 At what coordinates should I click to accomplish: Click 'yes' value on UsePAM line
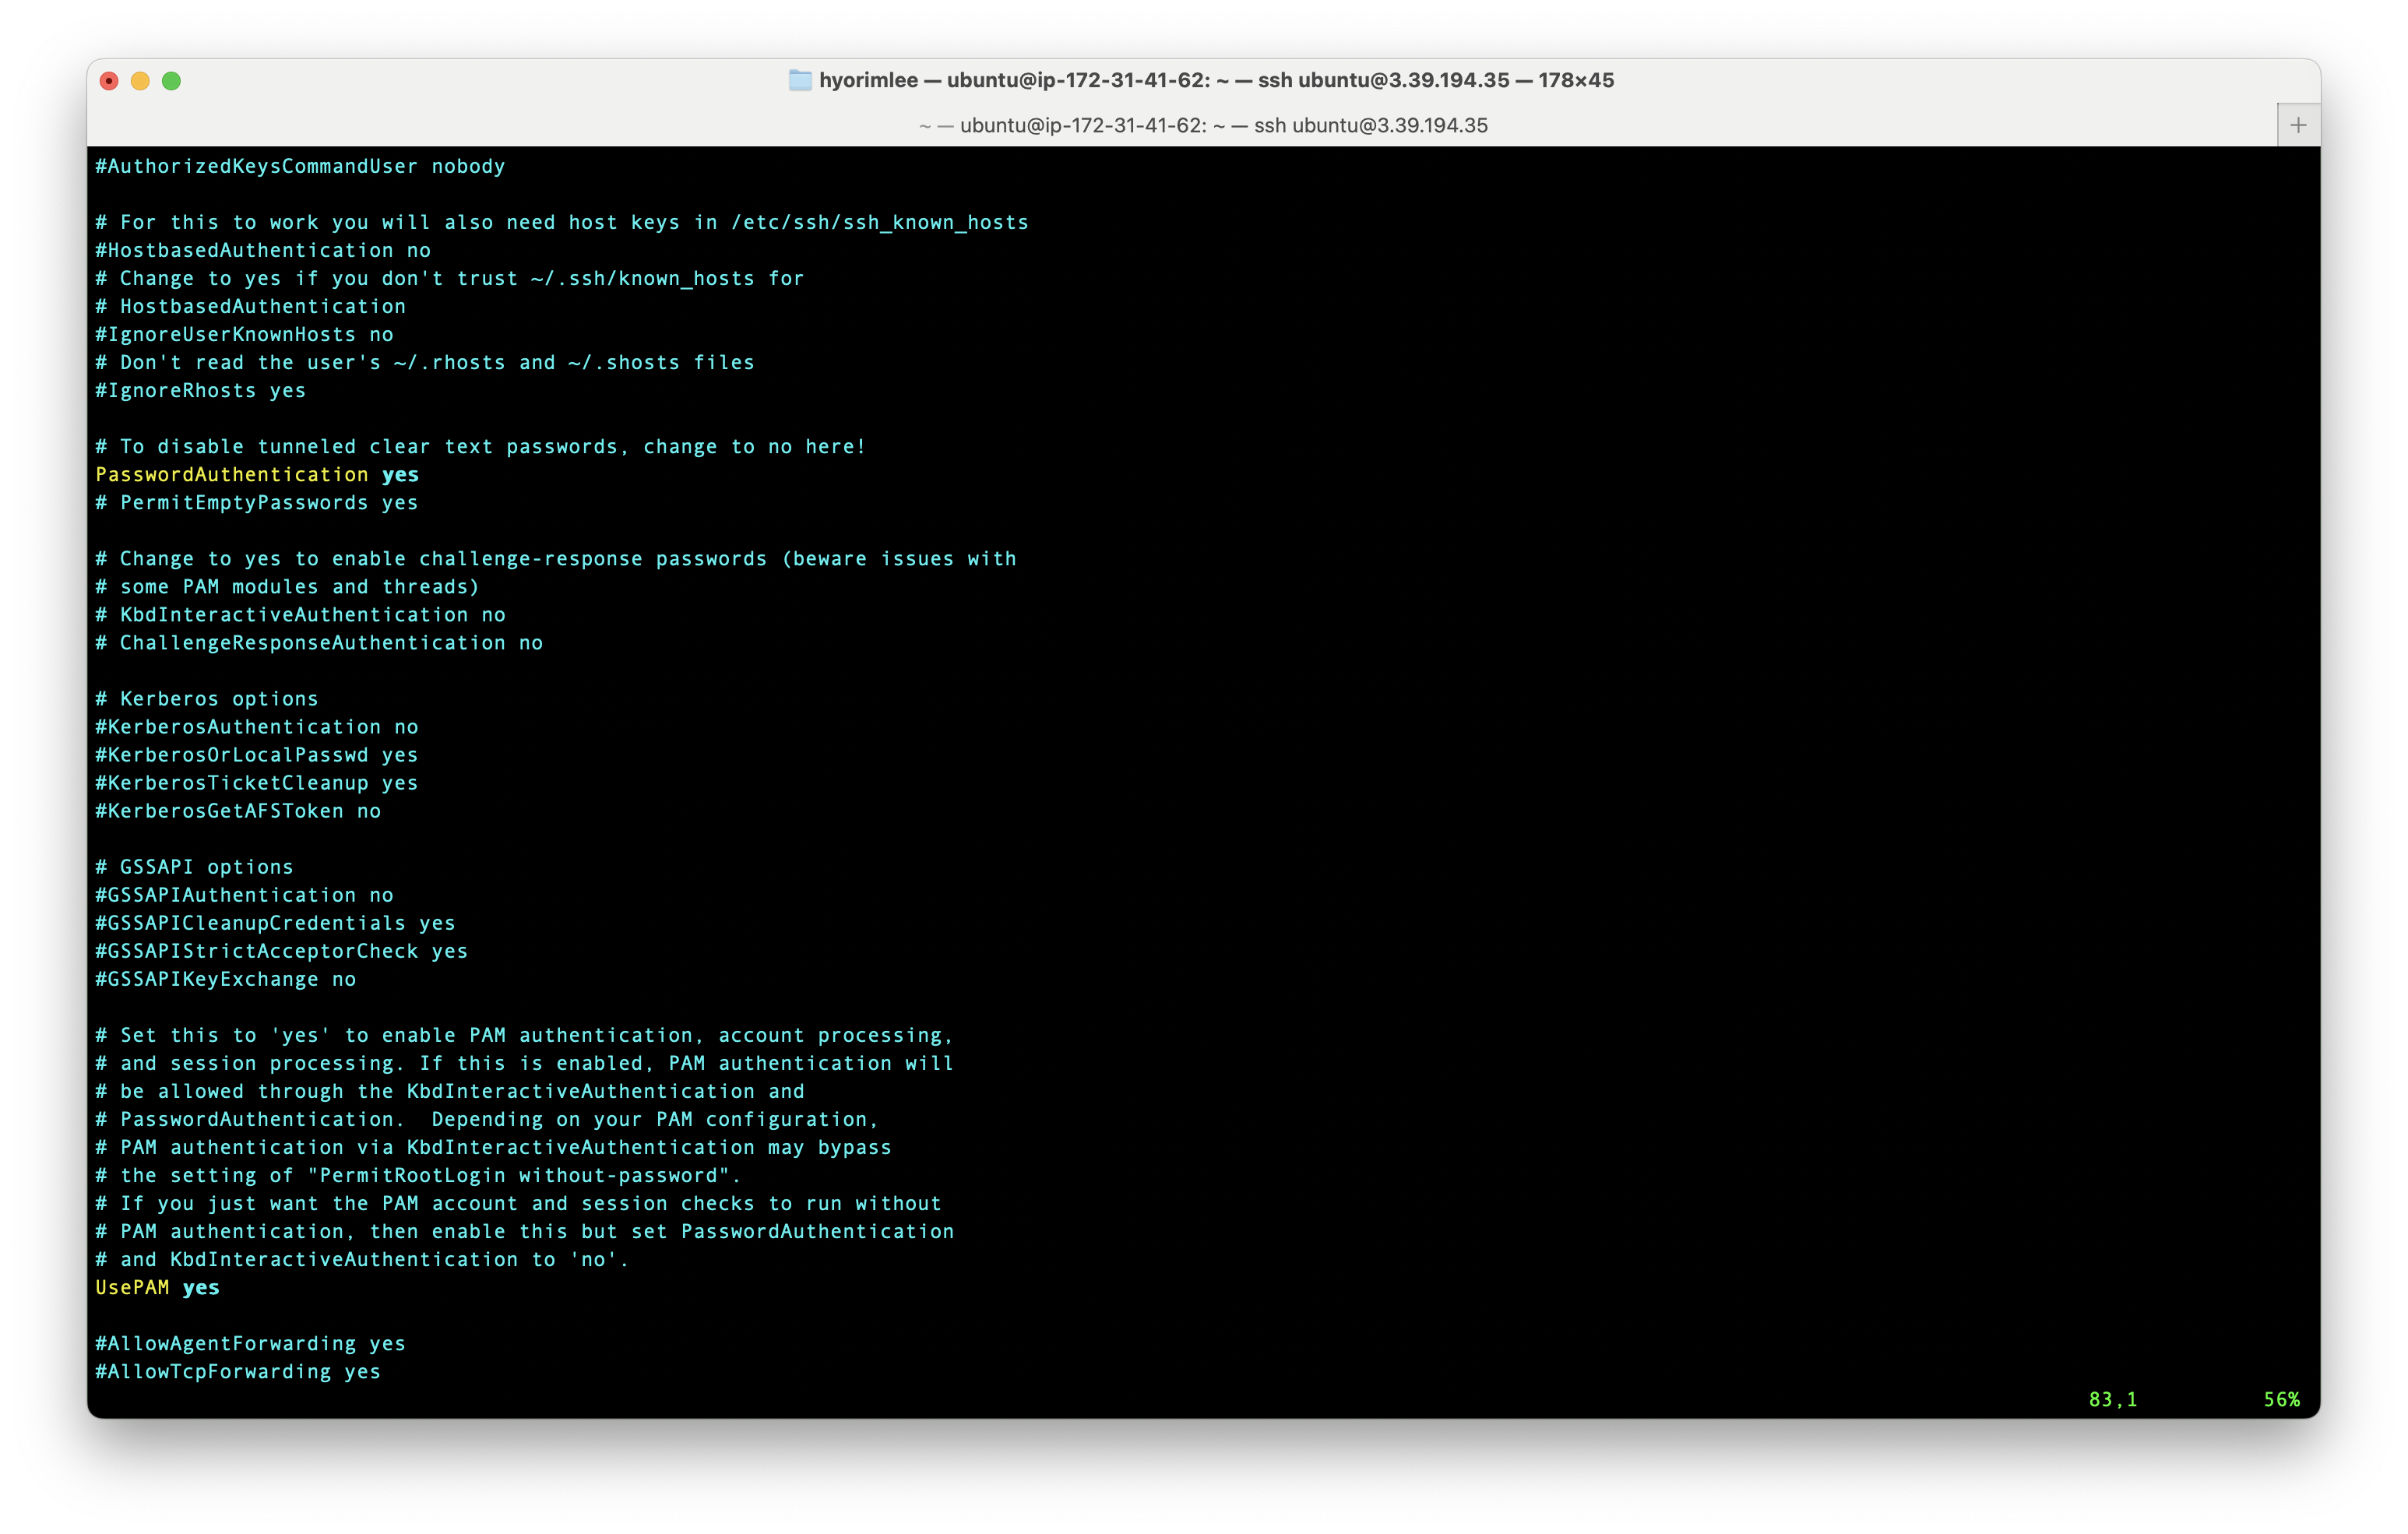(201, 1288)
